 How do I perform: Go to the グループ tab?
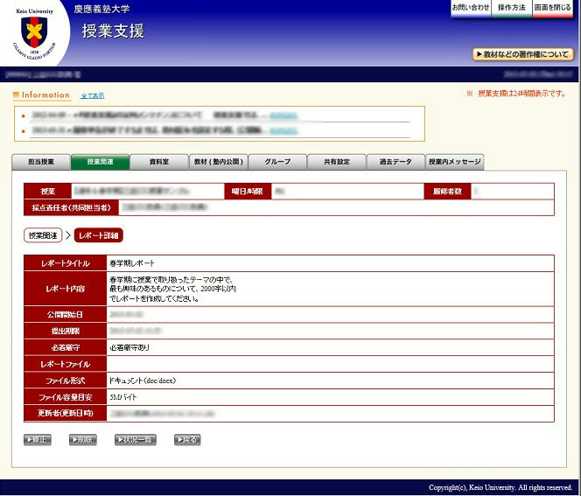[277, 162]
